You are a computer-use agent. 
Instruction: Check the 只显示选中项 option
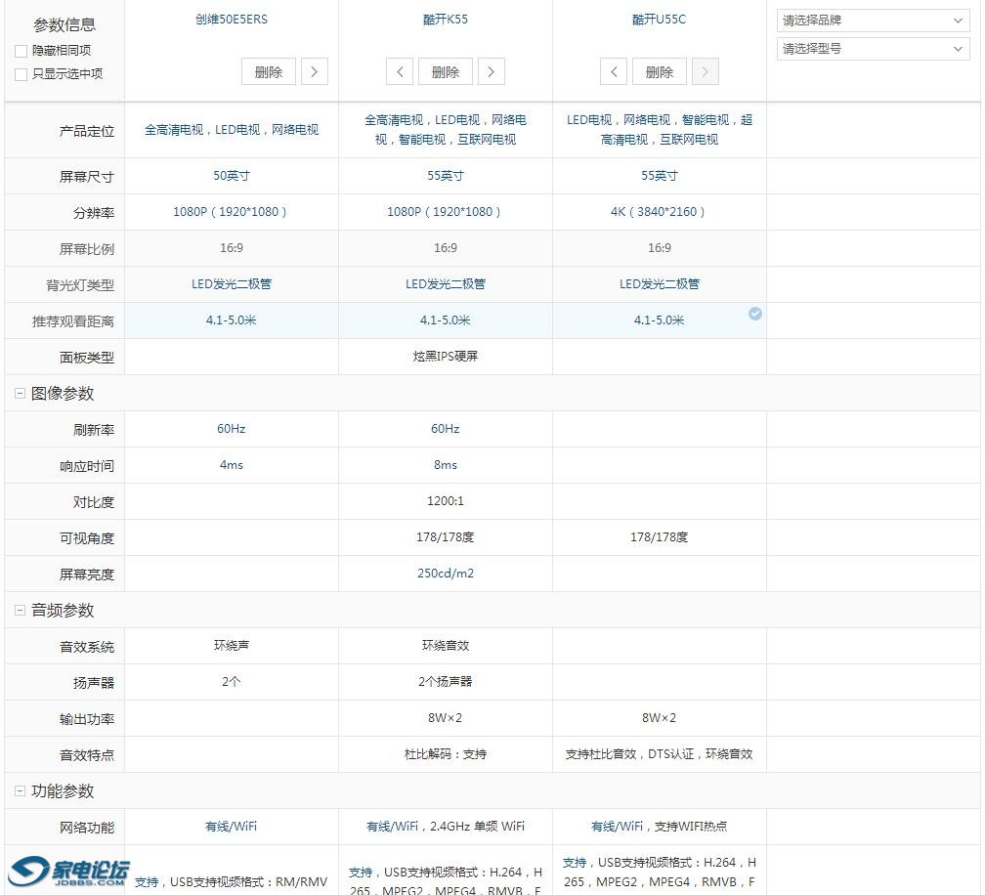coord(21,73)
